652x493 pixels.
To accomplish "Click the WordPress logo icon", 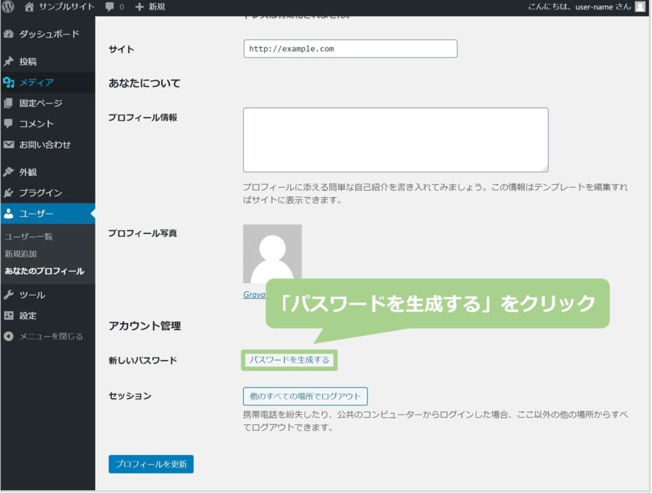I will [x=8, y=7].
